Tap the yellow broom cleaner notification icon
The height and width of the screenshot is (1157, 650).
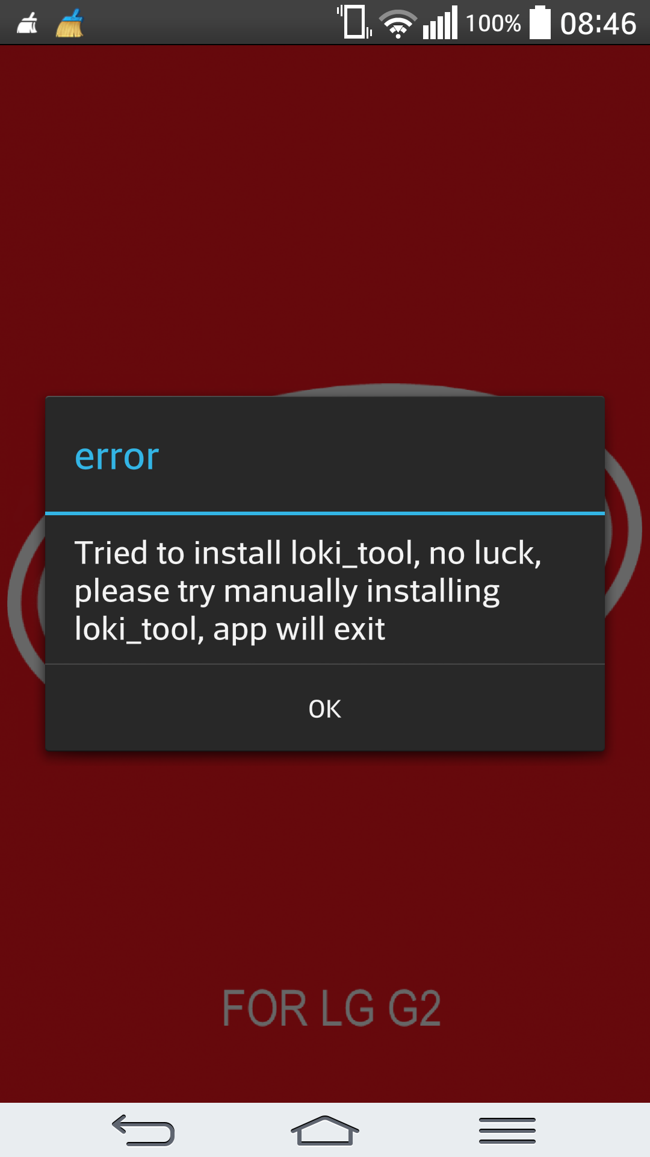[70, 24]
